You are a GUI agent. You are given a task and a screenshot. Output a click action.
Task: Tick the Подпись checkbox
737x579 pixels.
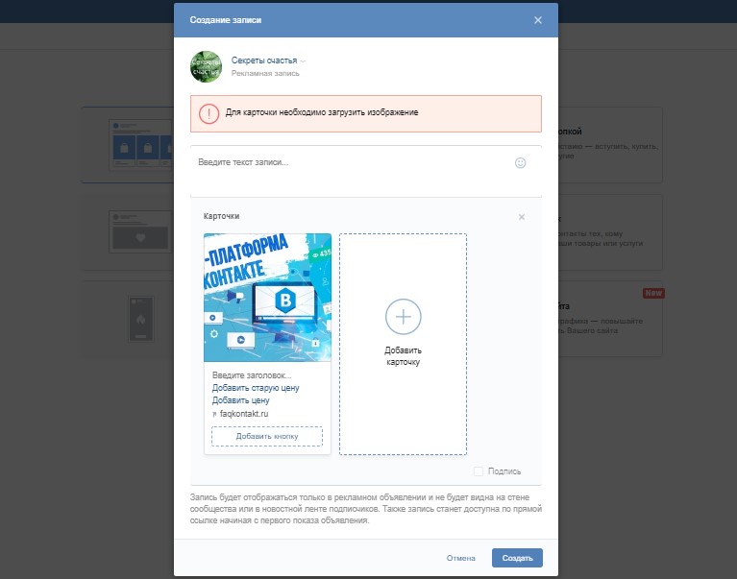click(x=479, y=471)
